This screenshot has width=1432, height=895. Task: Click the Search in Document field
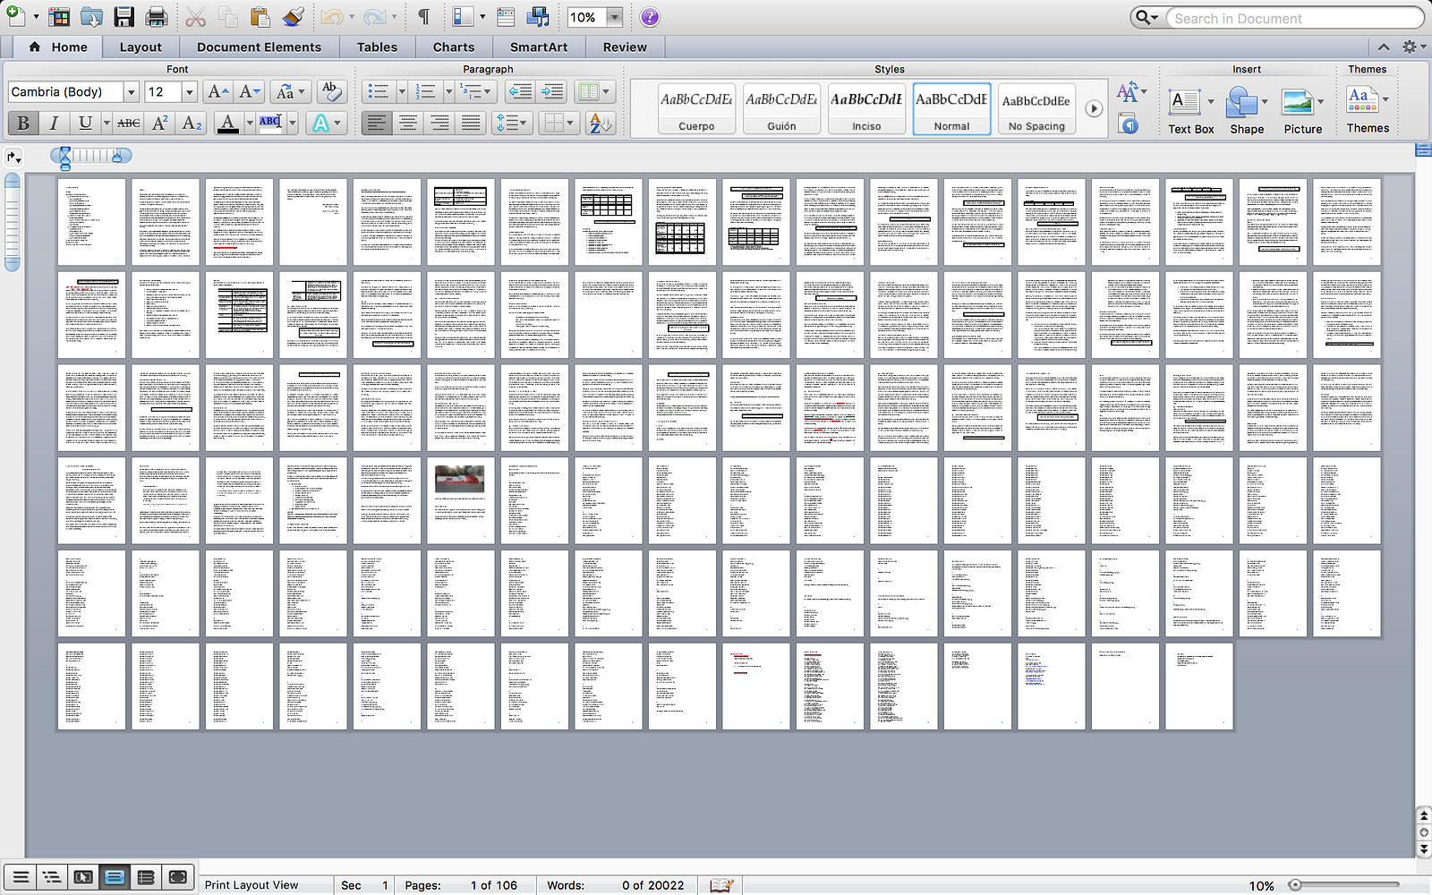point(1294,18)
